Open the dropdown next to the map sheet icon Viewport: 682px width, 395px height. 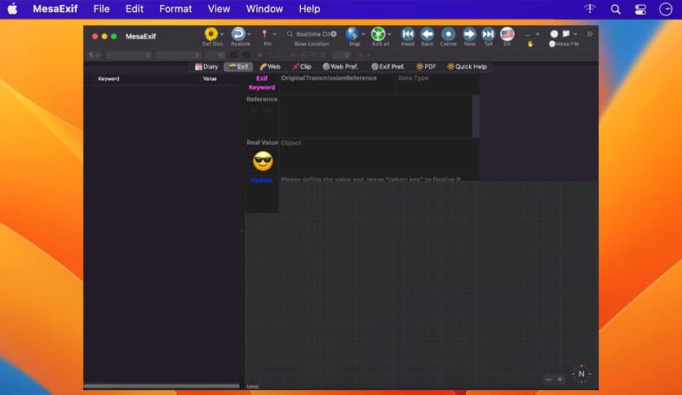575,34
